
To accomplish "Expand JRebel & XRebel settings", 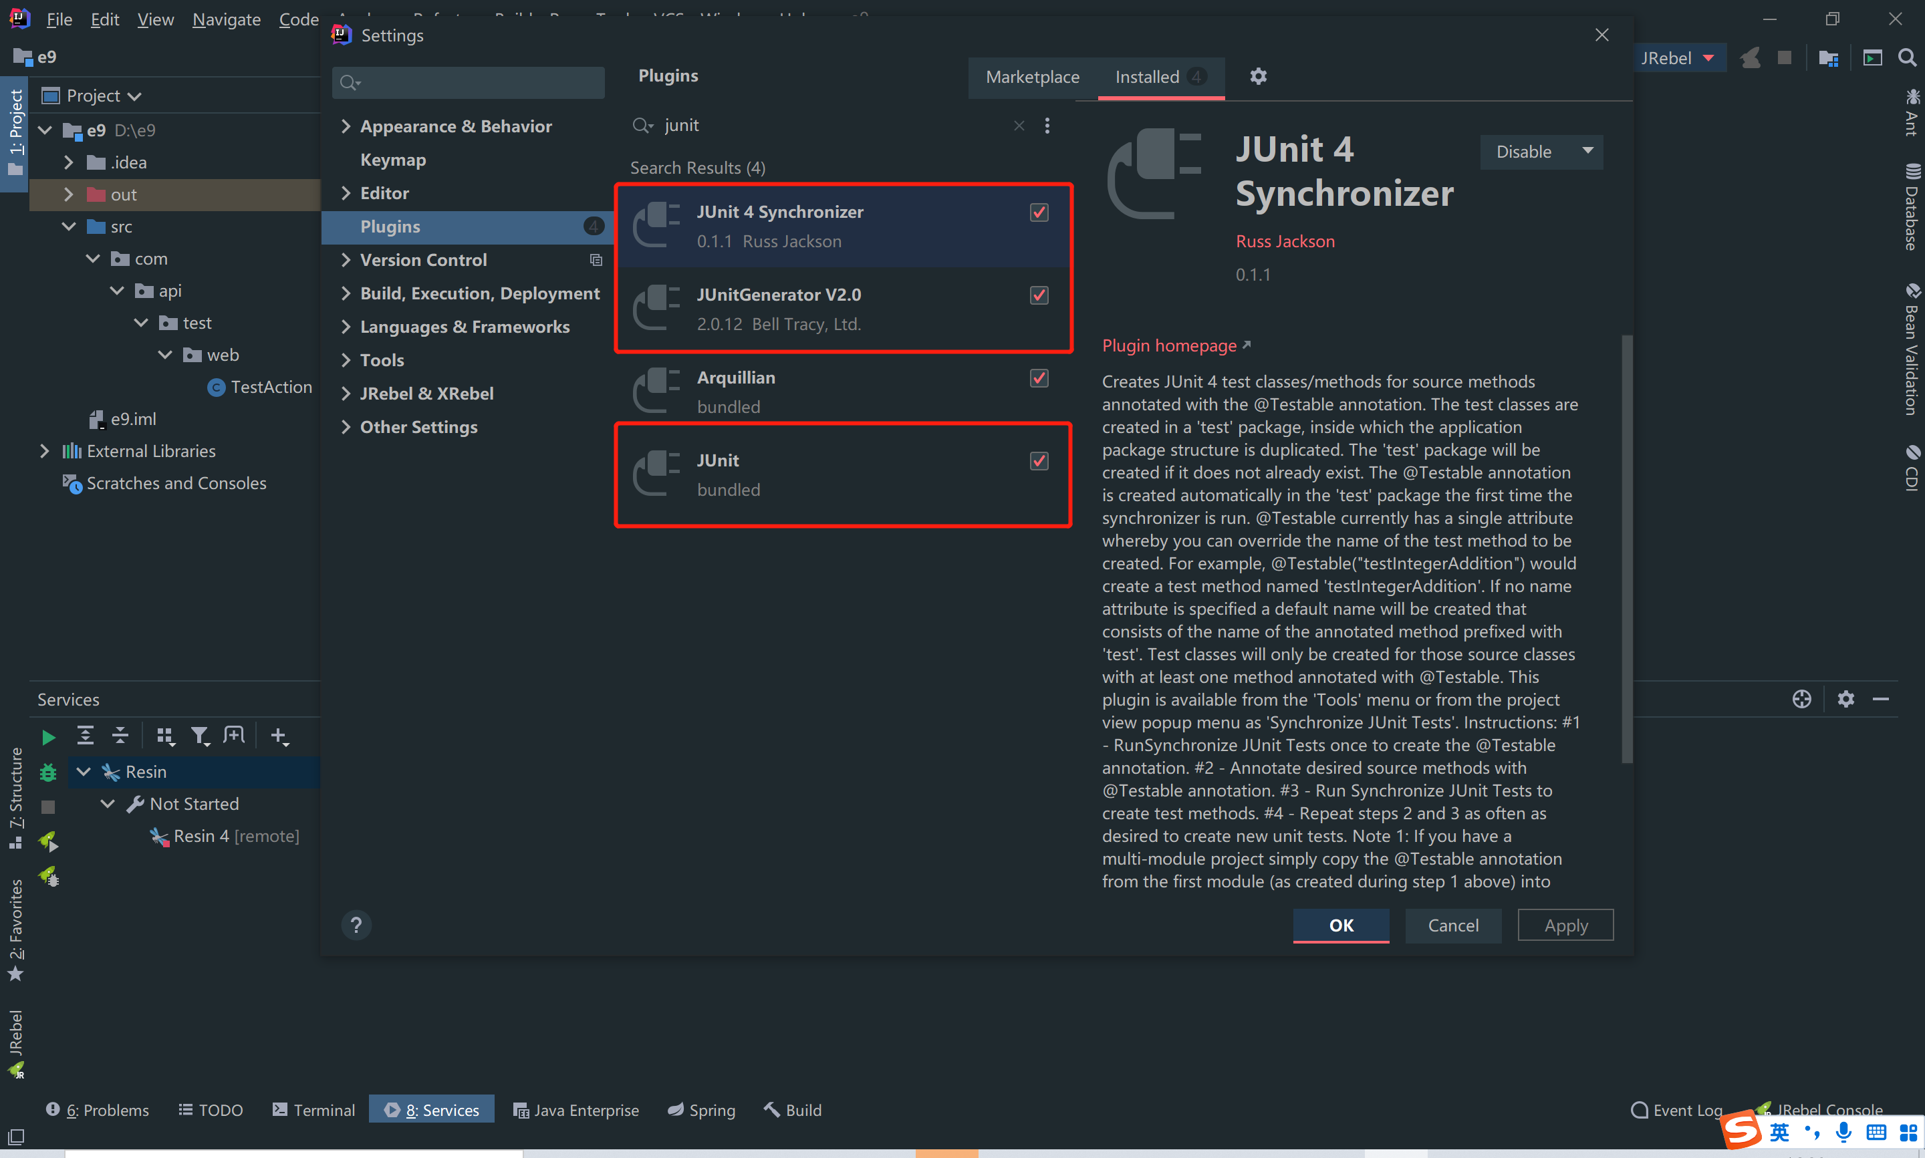I will click(x=346, y=394).
